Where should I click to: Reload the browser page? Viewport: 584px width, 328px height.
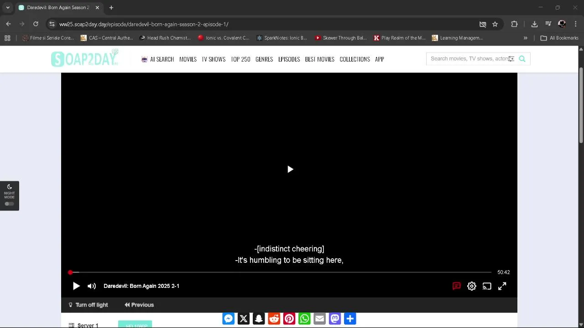point(36,24)
